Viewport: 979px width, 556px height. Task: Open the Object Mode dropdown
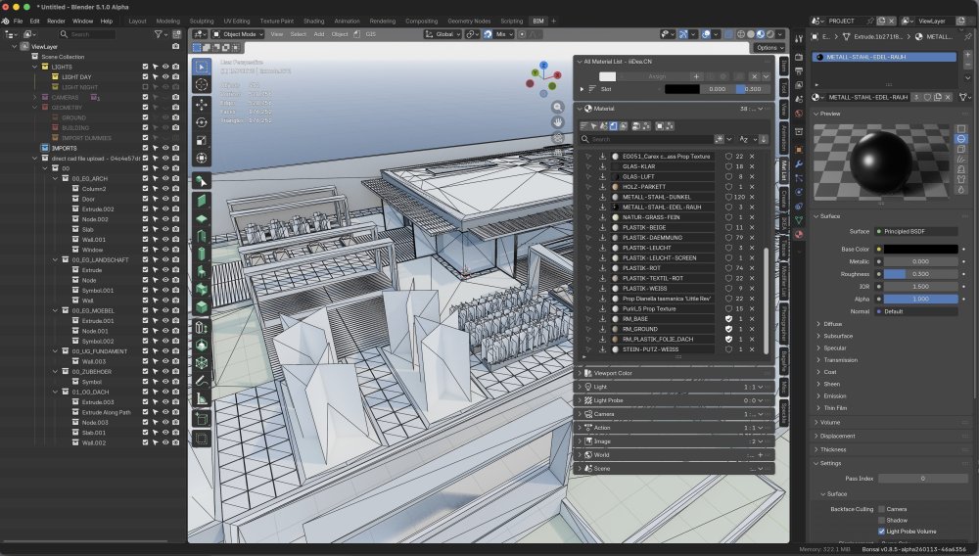(241, 33)
